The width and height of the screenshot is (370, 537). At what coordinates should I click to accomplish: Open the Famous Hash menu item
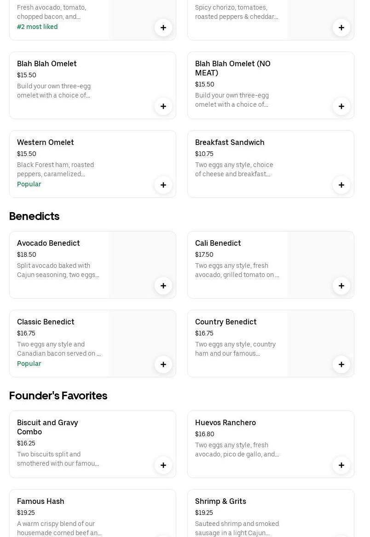40,502
